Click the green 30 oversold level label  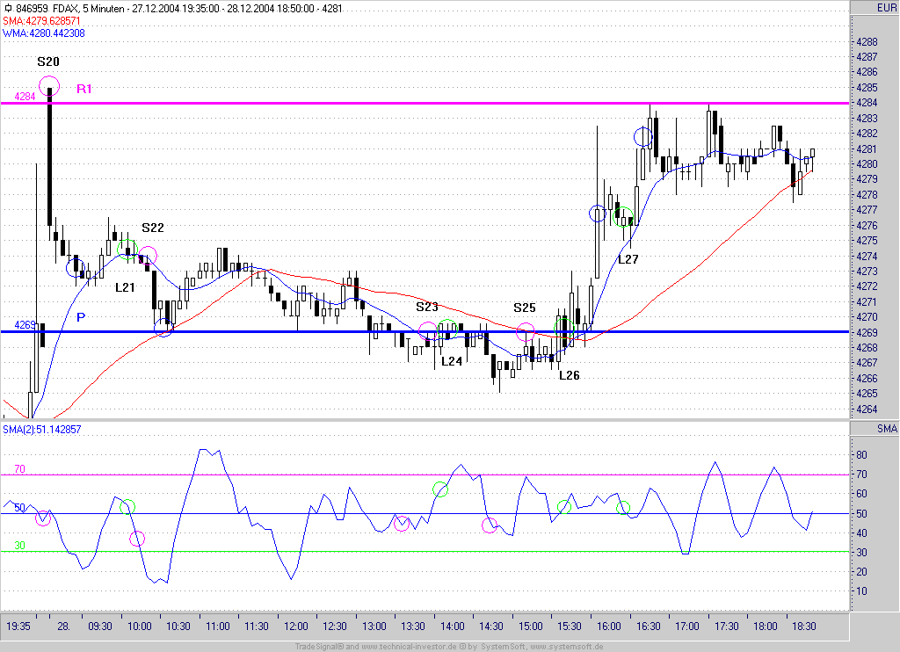pyautogui.click(x=19, y=546)
